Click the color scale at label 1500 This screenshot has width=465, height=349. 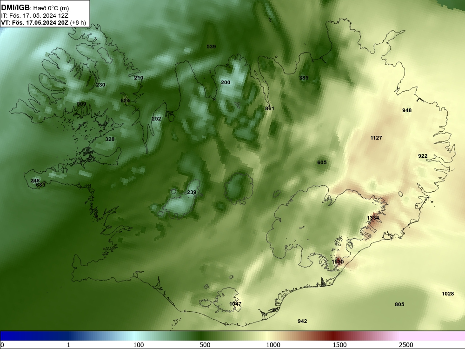pyautogui.click(x=339, y=344)
